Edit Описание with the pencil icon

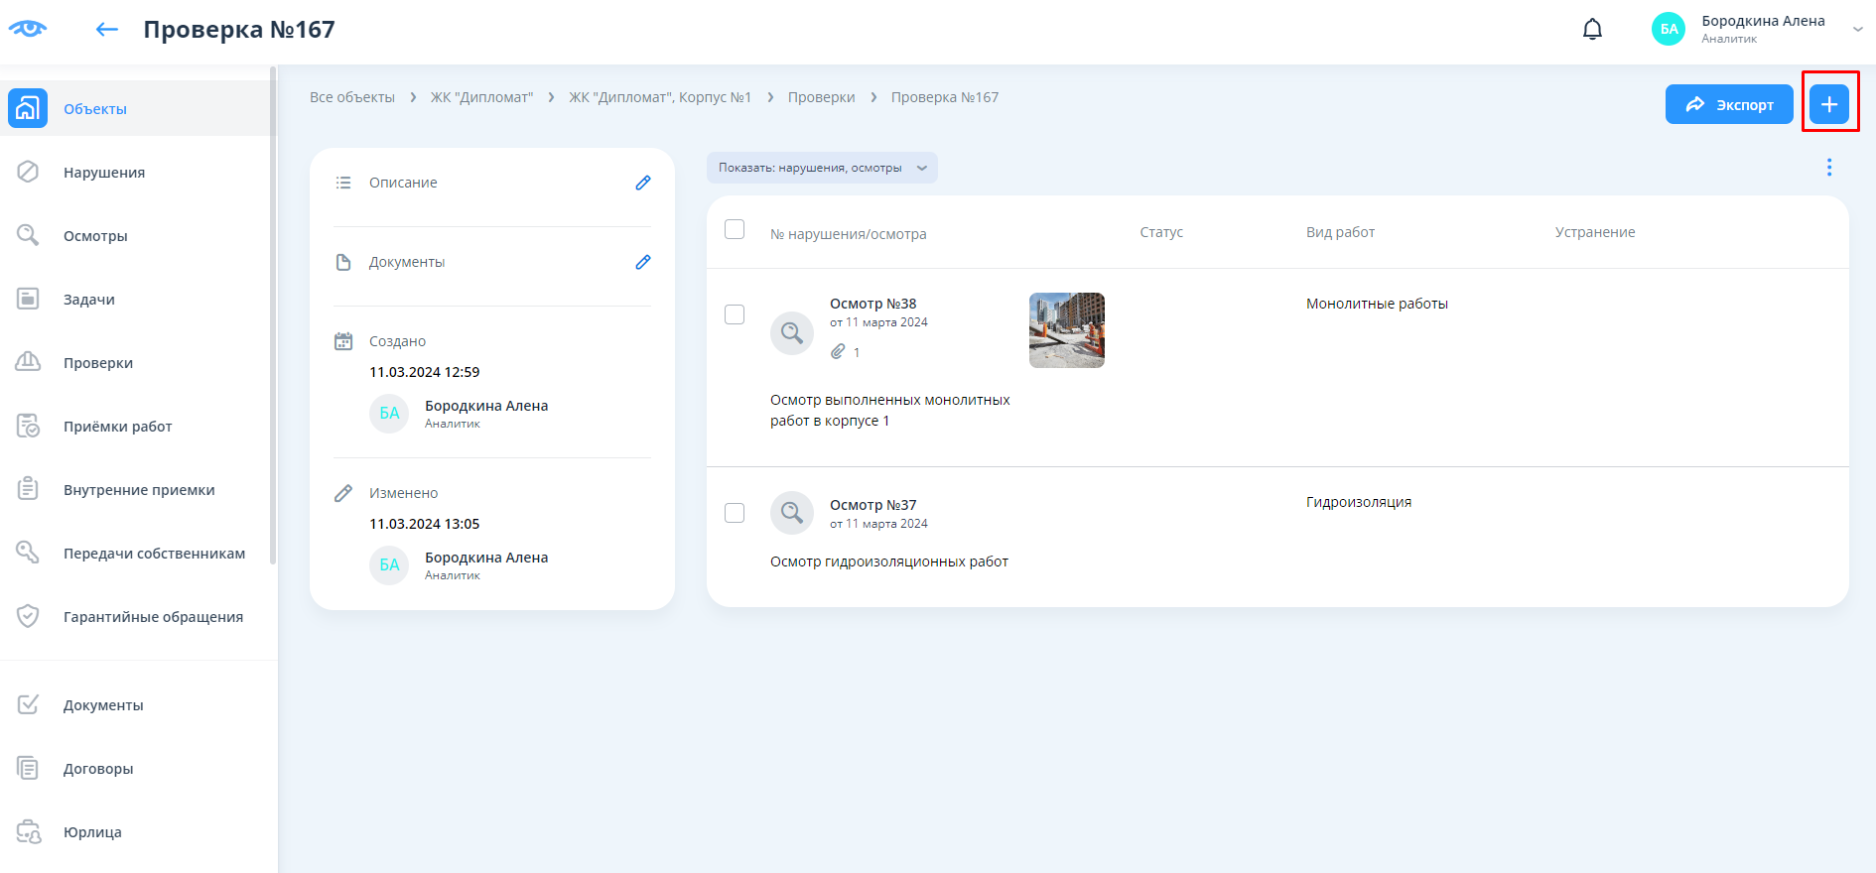click(643, 183)
